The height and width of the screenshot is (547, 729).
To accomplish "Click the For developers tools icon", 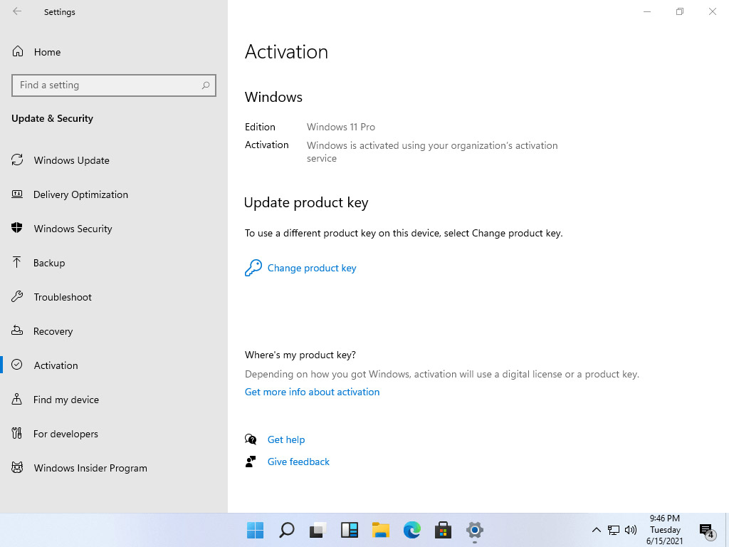I will pyautogui.click(x=17, y=433).
